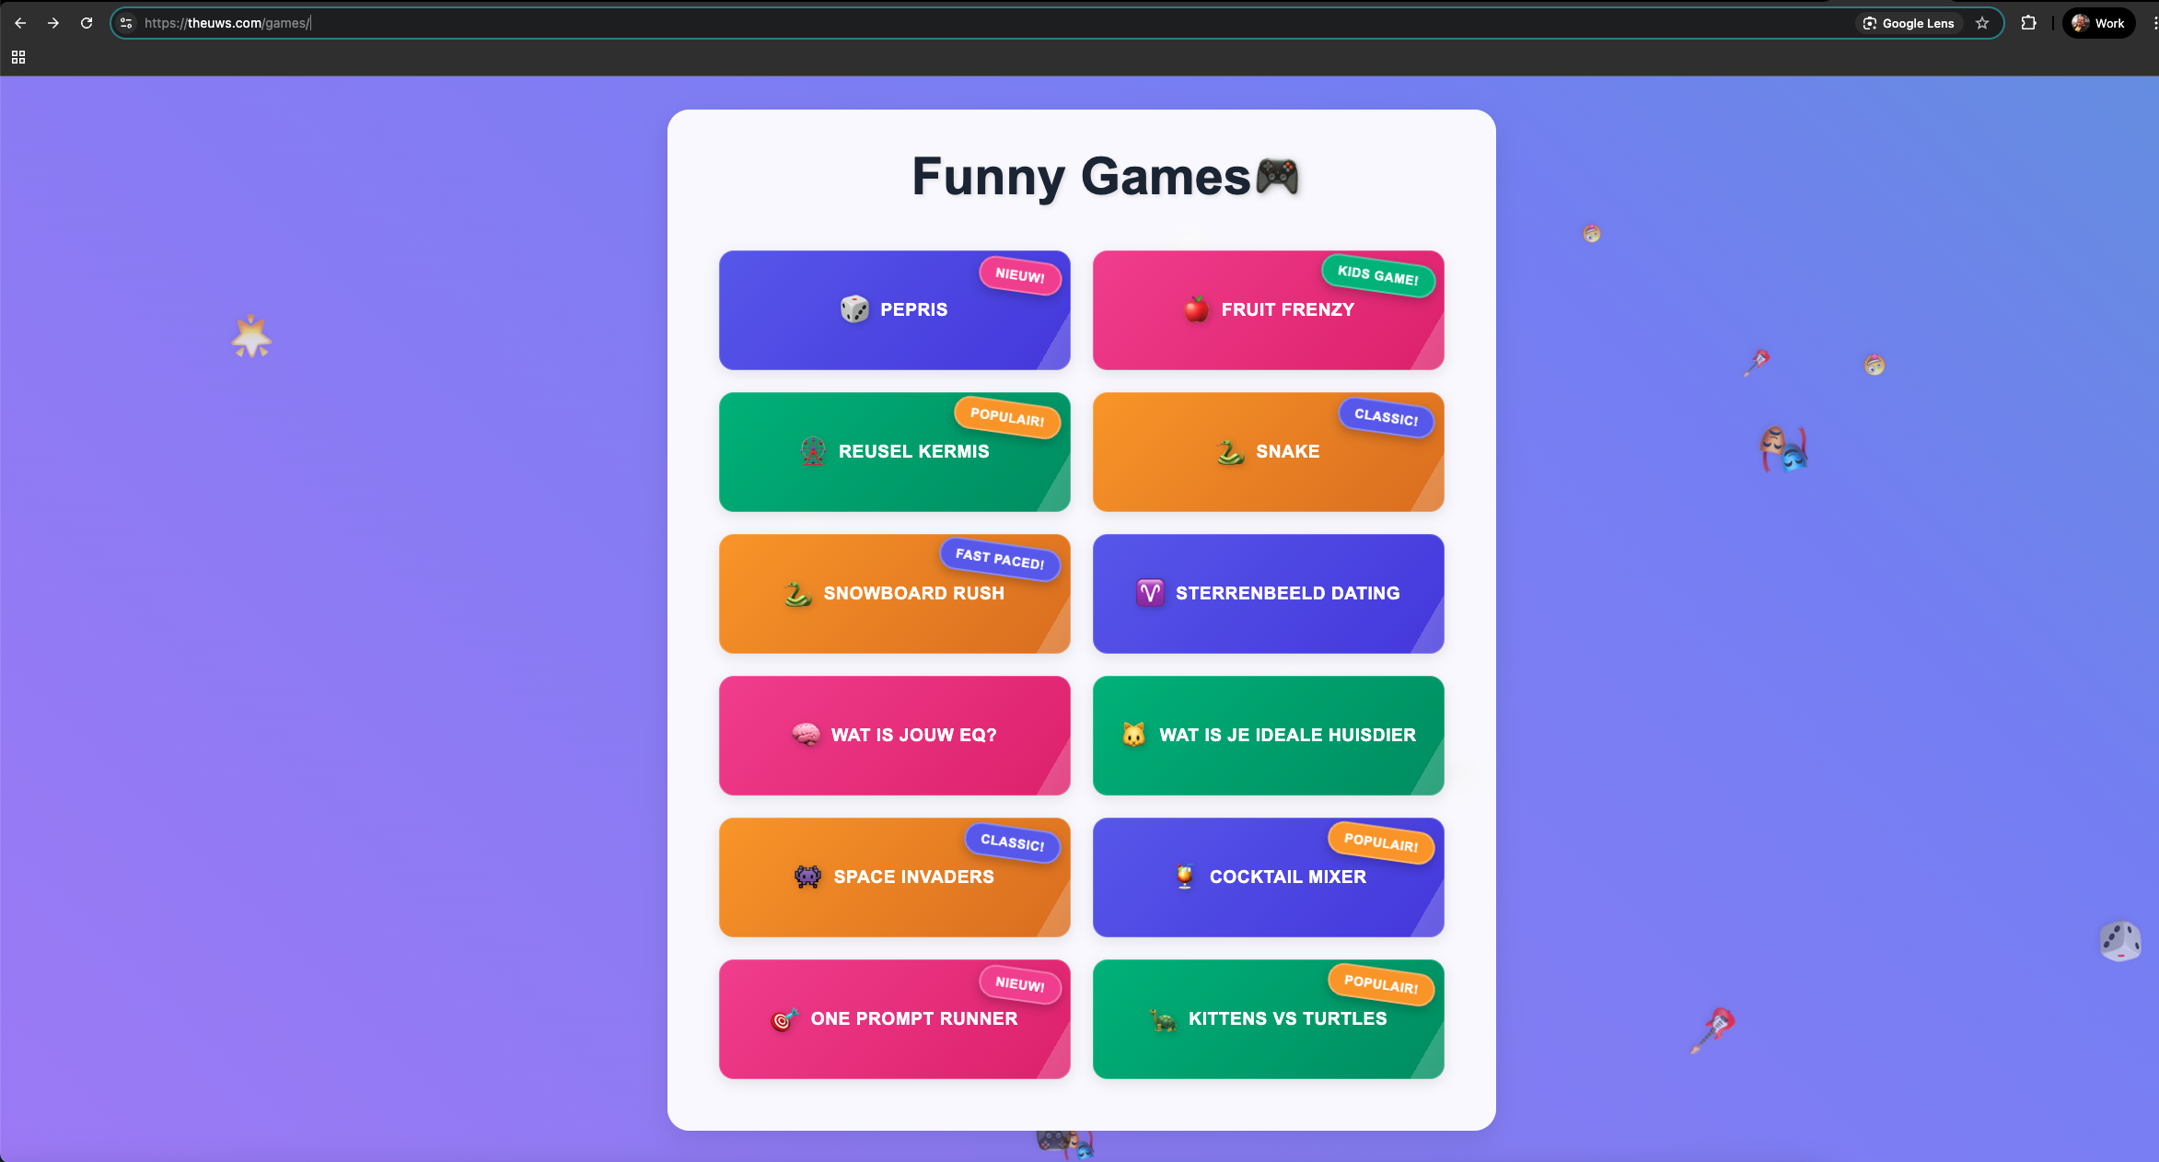Image resolution: width=2159 pixels, height=1162 pixels.
Task: Open the Pepris game card
Action: click(x=894, y=310)
